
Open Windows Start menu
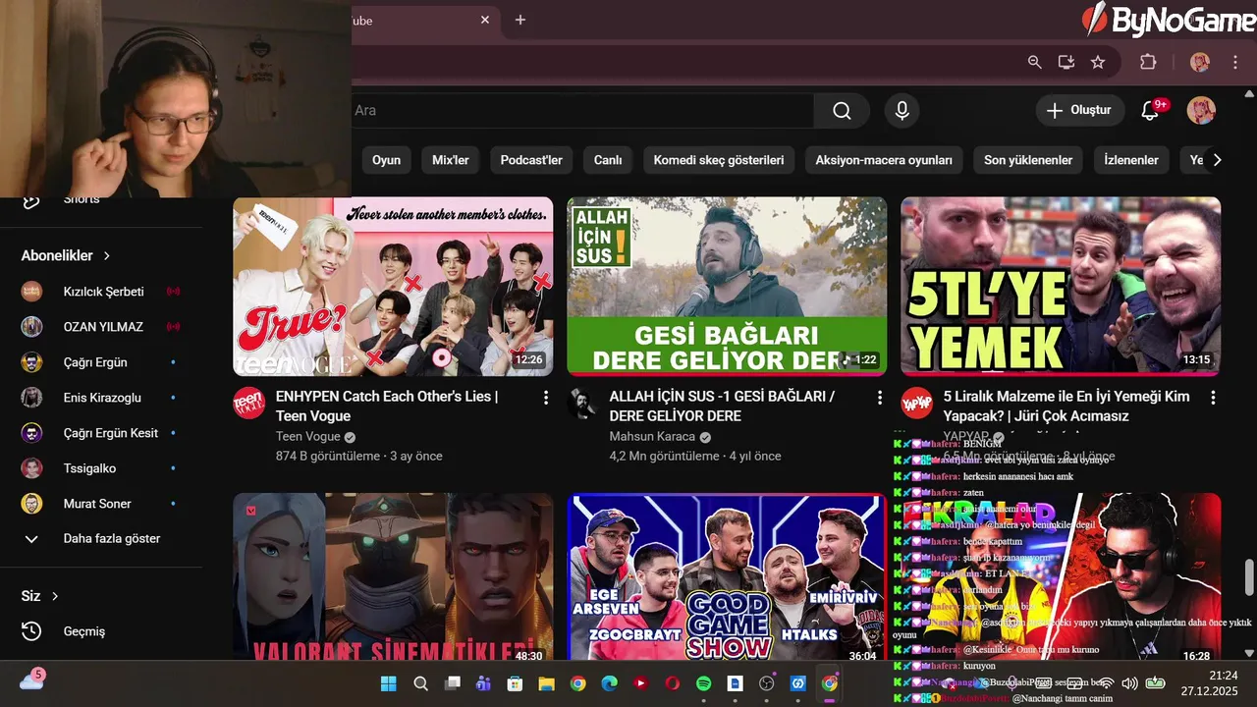tap(389, 683)
